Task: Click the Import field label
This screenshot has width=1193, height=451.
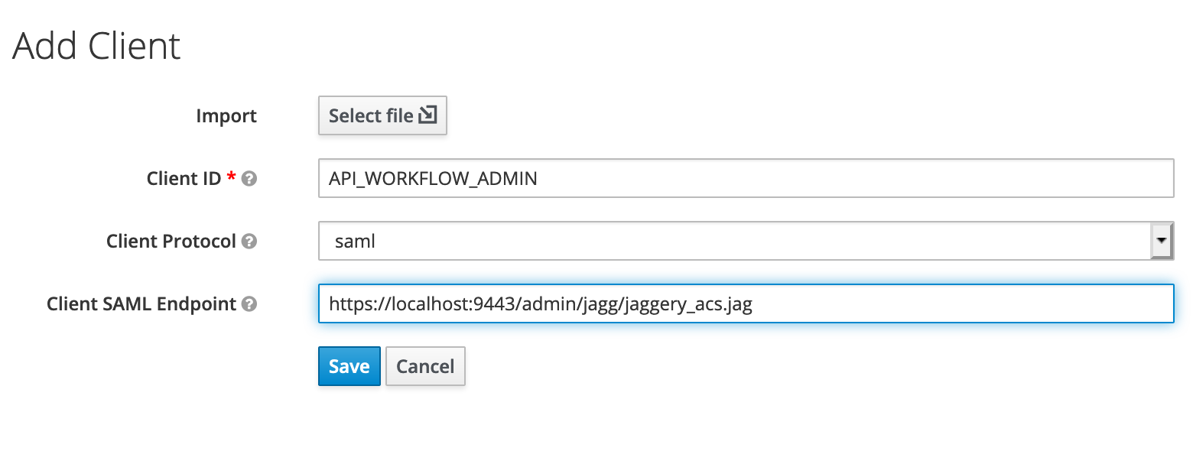Action: tap(226, 116)
